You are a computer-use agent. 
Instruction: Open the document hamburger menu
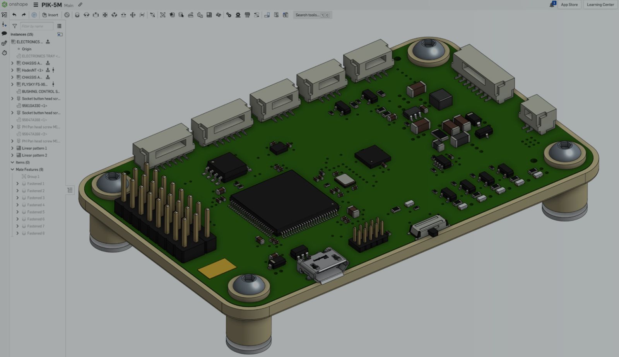pyautogui.click(x=36, y=5)
